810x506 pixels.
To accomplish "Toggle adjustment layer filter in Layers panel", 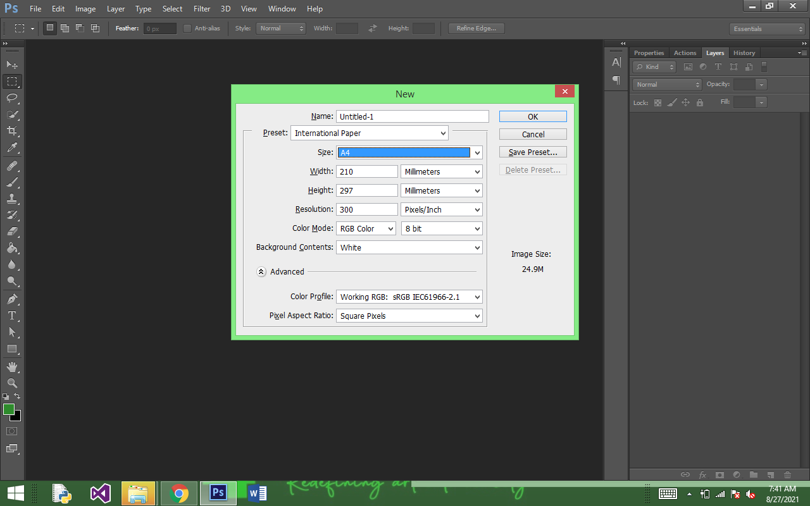I will tap(703, 67).
